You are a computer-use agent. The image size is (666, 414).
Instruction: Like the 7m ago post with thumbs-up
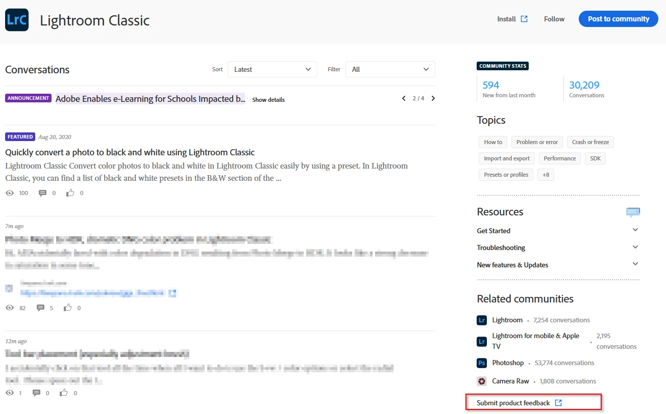pos(67,308)
